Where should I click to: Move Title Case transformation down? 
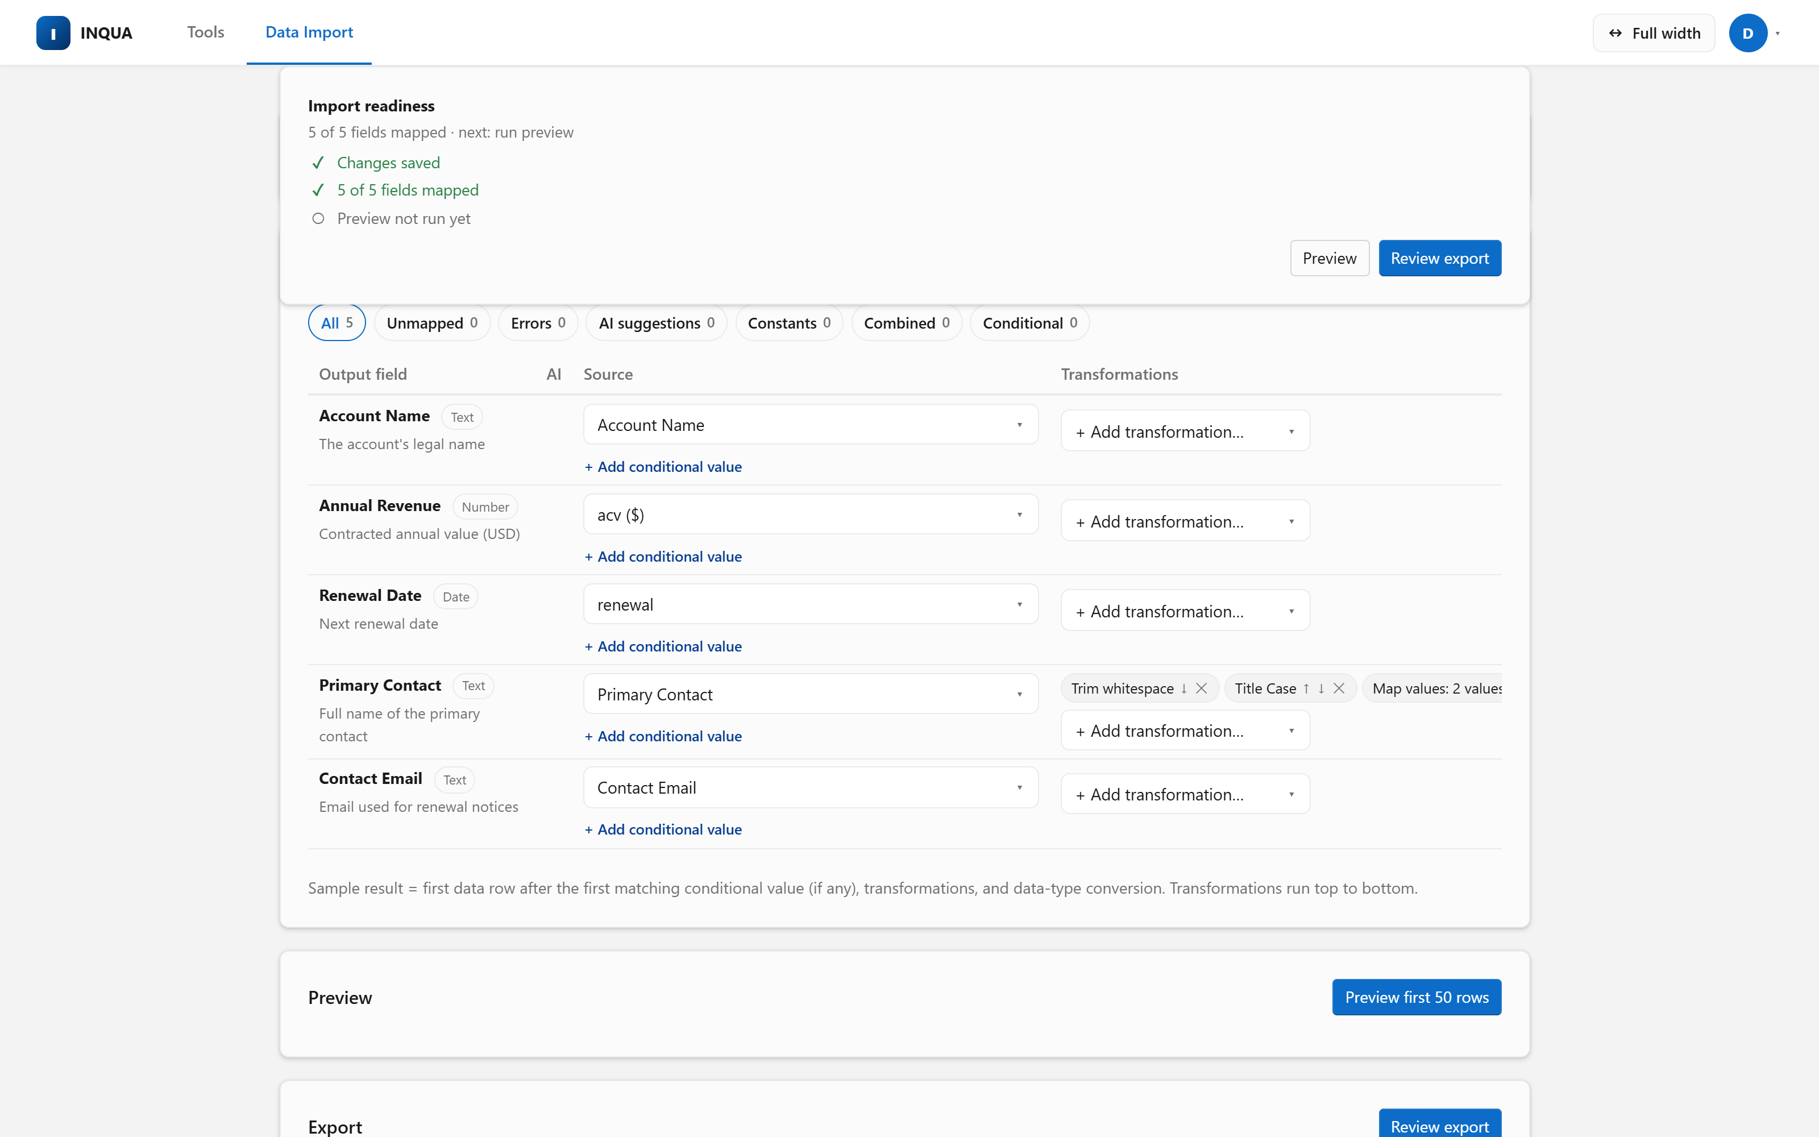click(1322, 688)
